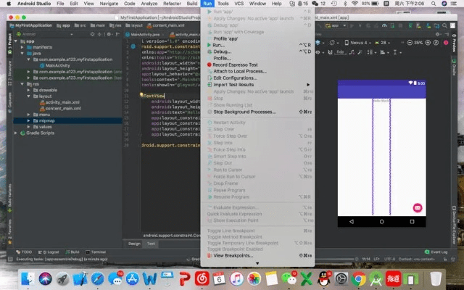Select content_main.xml in layout folder

[62, 108]
